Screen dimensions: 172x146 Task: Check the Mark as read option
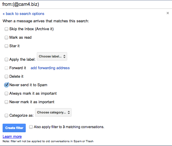point(6,38)
